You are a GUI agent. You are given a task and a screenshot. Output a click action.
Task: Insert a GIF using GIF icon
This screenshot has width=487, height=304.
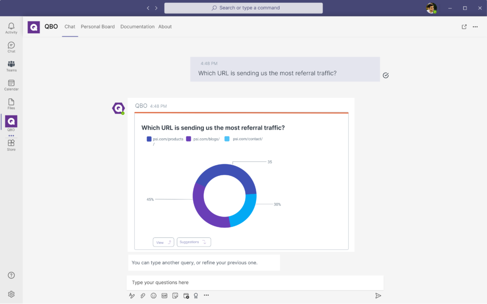165,295
